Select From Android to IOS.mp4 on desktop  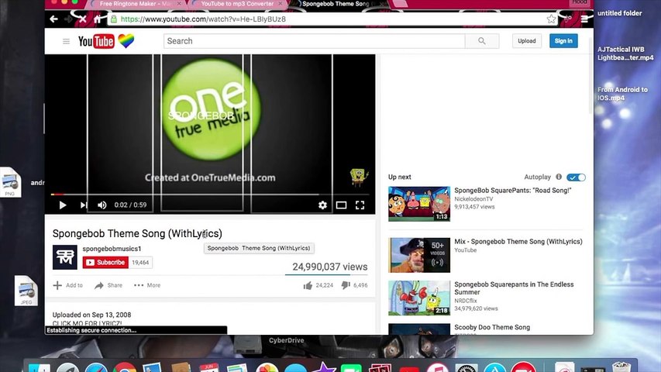point(622,94)
